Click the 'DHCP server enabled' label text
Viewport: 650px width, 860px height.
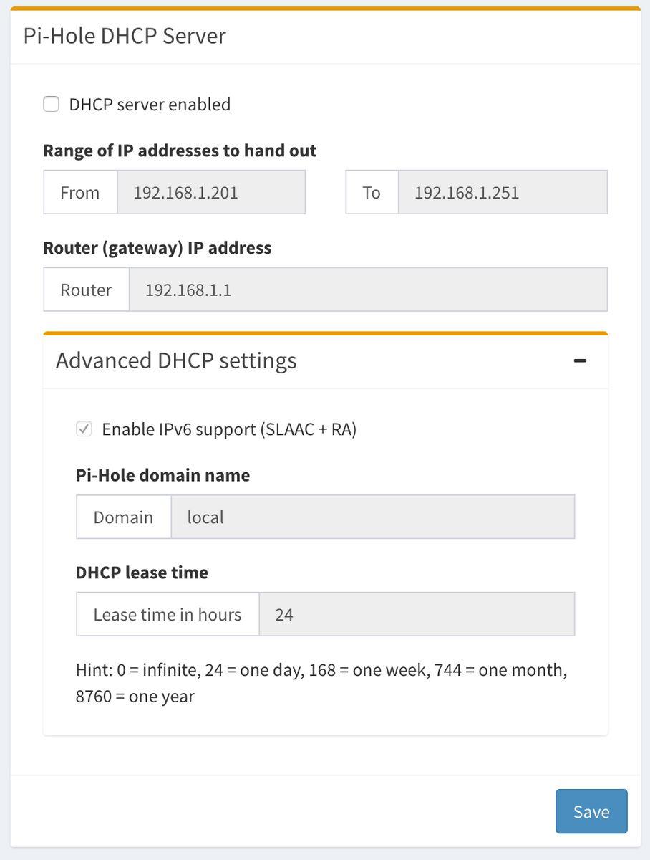pyautogui.click(x=150, y=105)
